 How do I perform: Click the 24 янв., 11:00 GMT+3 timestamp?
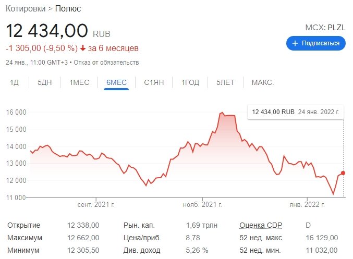(36, 63)
